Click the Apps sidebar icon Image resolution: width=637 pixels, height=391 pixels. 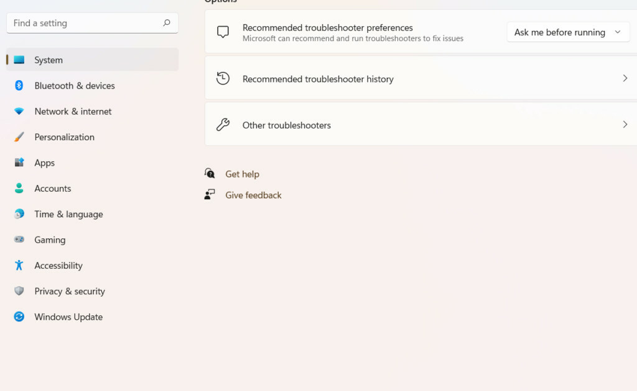pos(19,163)
